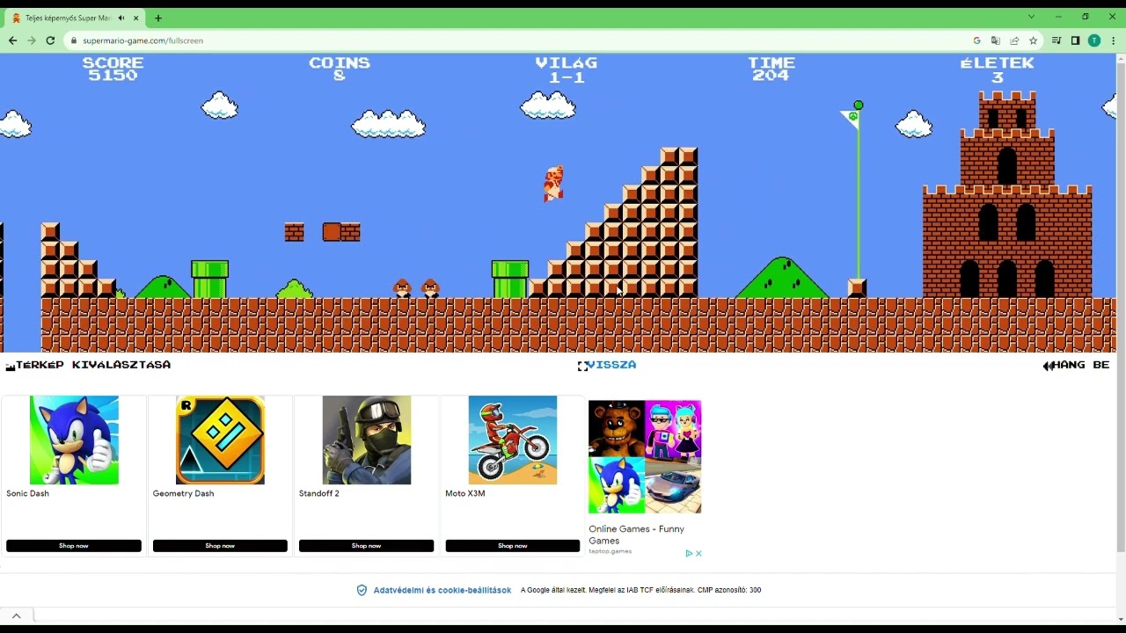The height and width of the screenshot is (633, 1126).
Task: Click the page vertical scrollbar
Action: tap(1121, 308)
